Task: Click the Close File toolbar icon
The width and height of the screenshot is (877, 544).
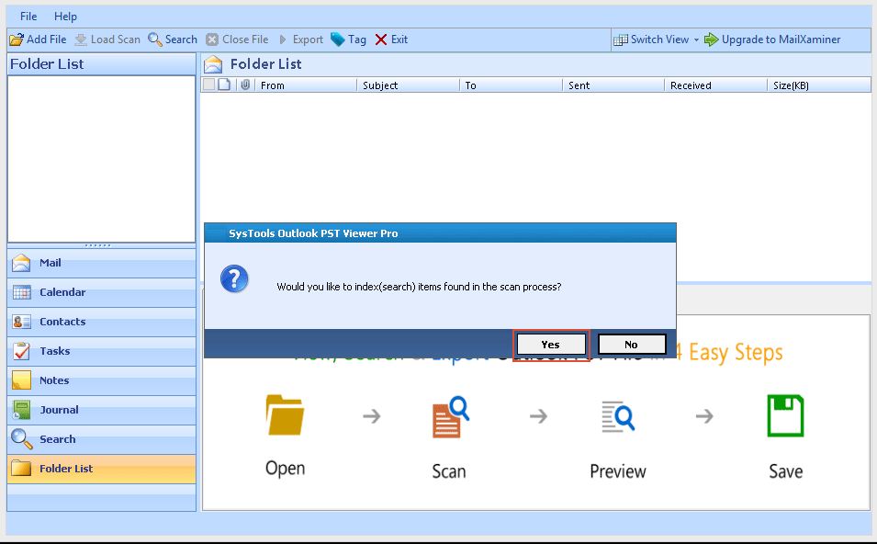Action: click(x=212, y=40)
